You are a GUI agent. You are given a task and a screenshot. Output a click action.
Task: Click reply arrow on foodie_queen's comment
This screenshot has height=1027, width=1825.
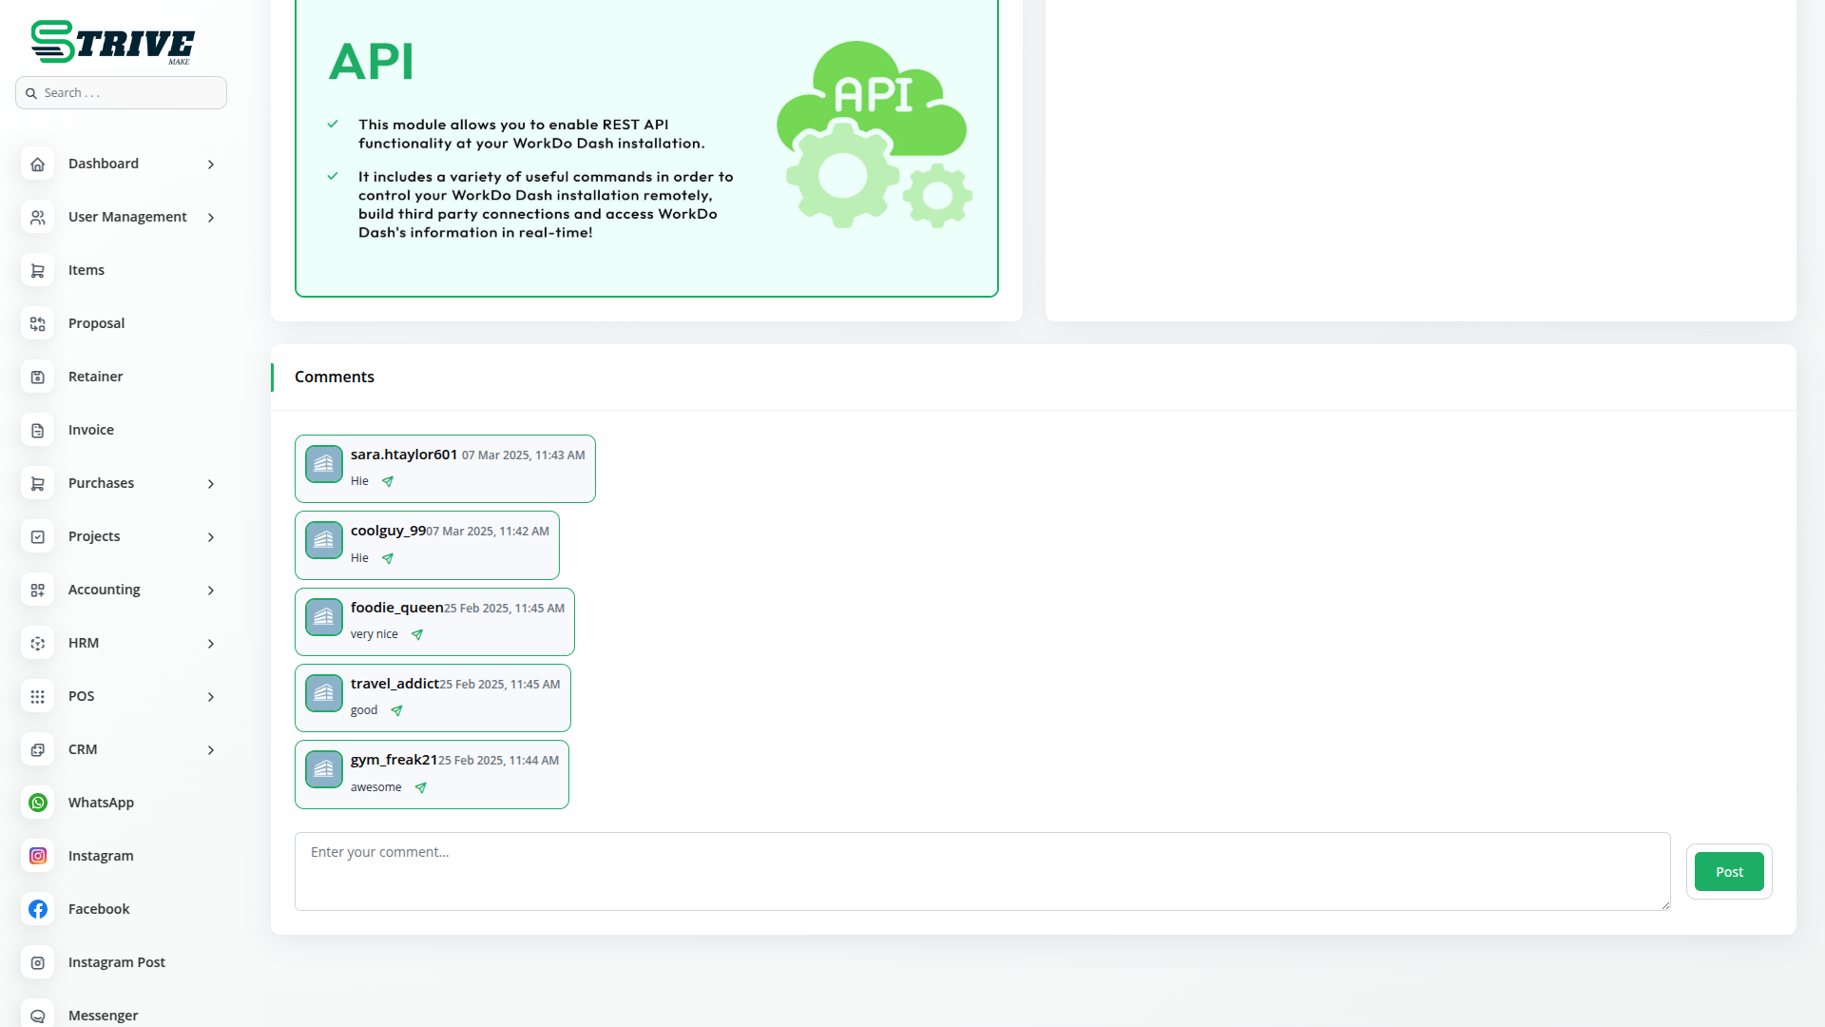tap(417, 634)
